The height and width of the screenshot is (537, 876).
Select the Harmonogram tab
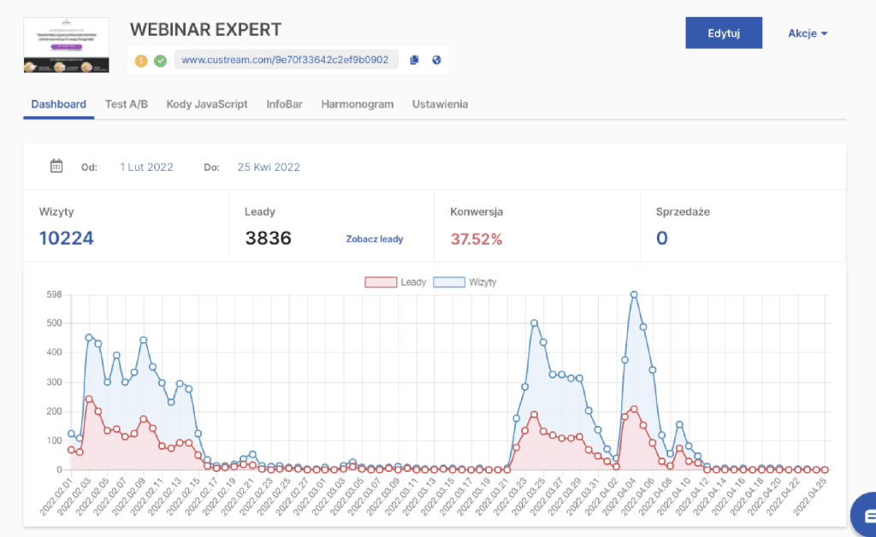[x=357, y=104]
